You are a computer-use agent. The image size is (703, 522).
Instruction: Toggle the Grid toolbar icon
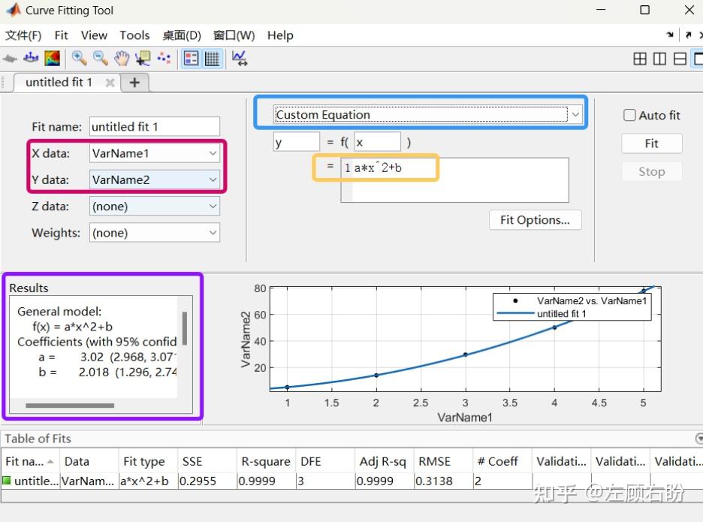[212, 59]
